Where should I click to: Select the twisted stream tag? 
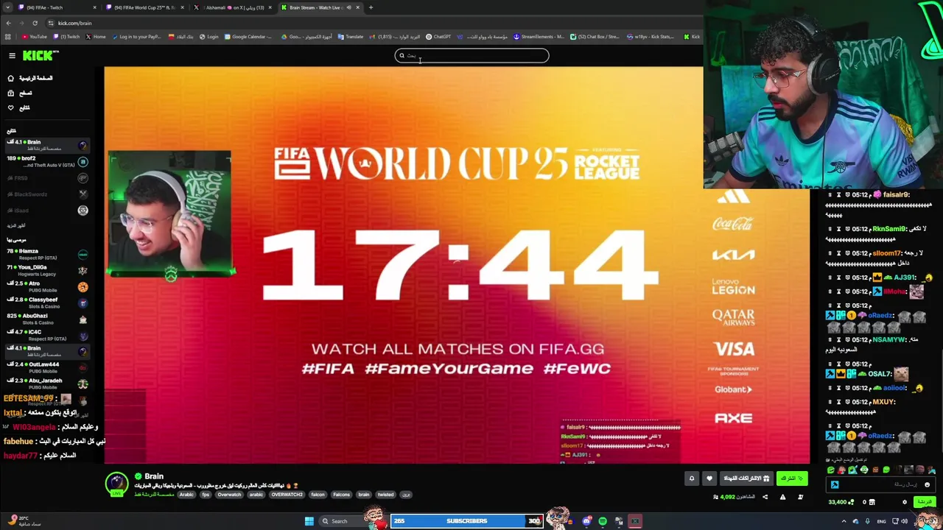[385, 495]
